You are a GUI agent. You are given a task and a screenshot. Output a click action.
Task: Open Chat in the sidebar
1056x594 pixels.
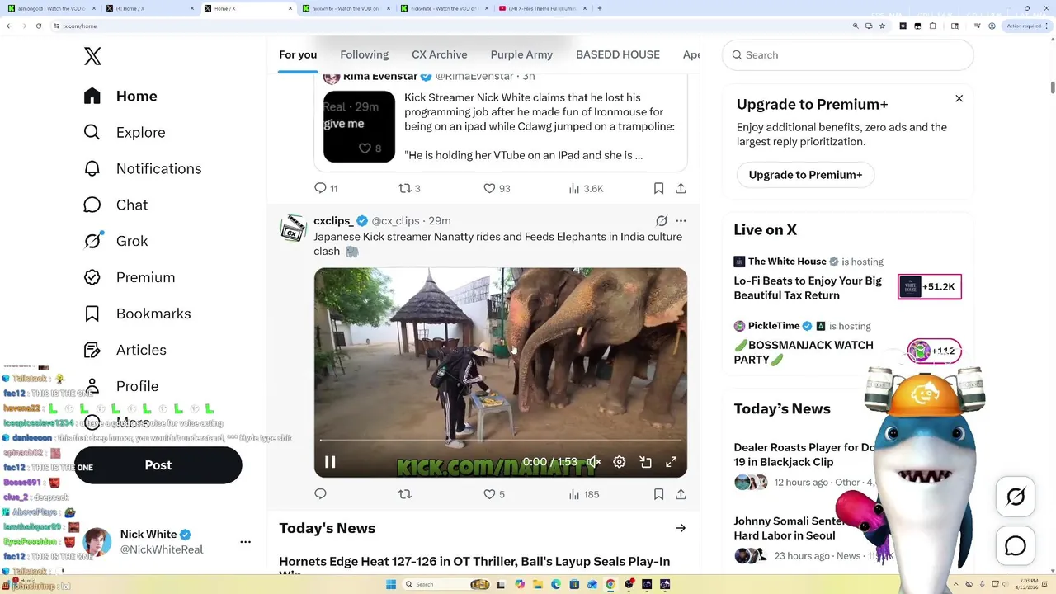(115, 205)
